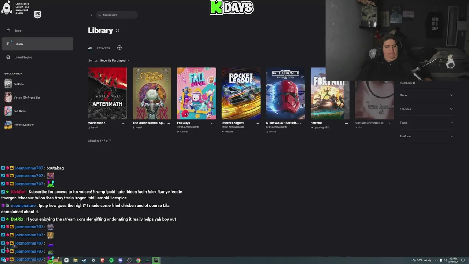
Task: Go back using the left arrow
Action: coord(91,15)
